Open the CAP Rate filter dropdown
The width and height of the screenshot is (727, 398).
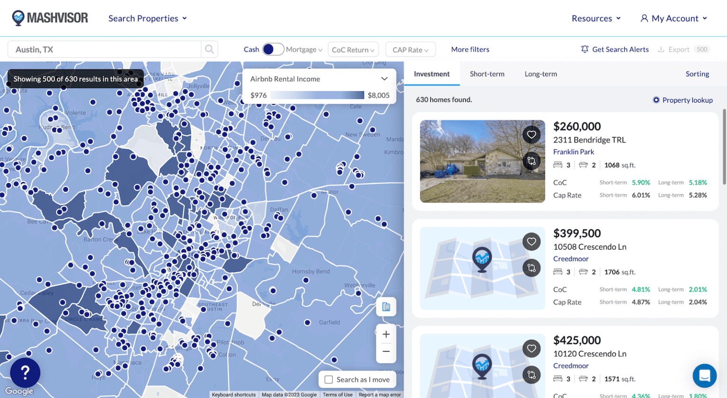[410, 49]
